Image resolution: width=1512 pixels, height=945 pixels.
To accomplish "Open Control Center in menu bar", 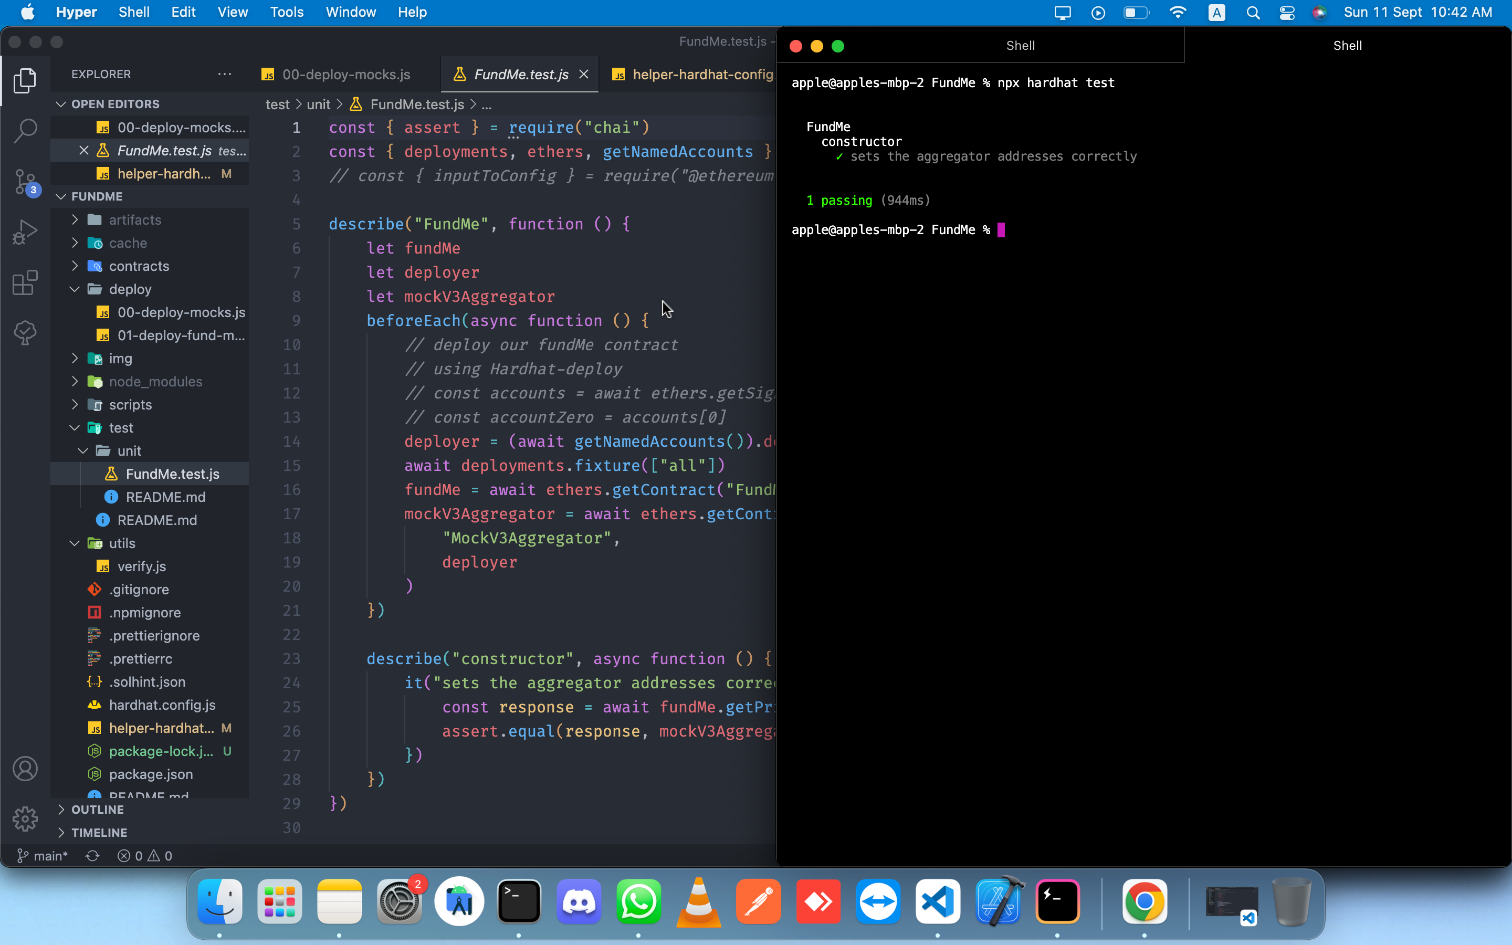I will [x=1286, y=13].
